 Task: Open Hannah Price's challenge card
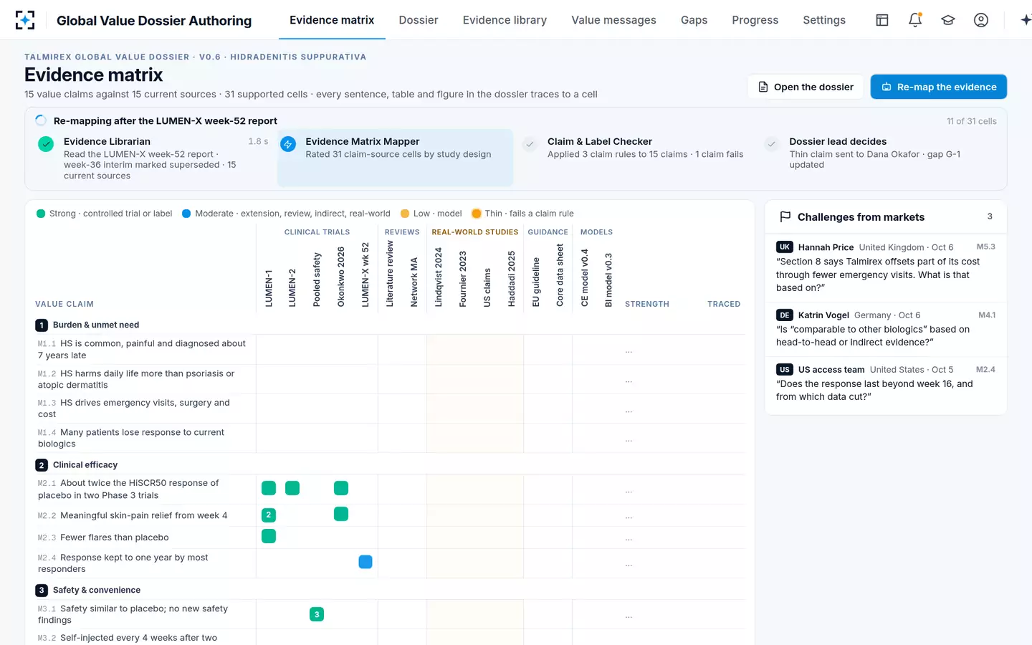click(x=886, y=267)
